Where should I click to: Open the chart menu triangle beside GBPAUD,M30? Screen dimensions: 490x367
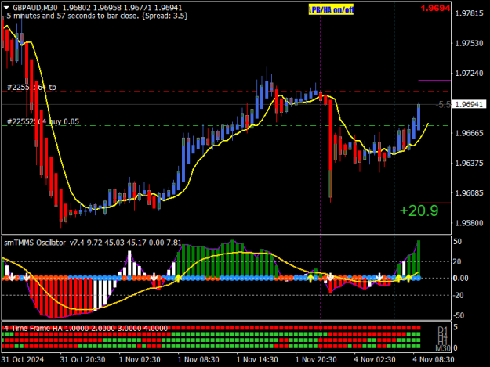click(x=6, y=8)
